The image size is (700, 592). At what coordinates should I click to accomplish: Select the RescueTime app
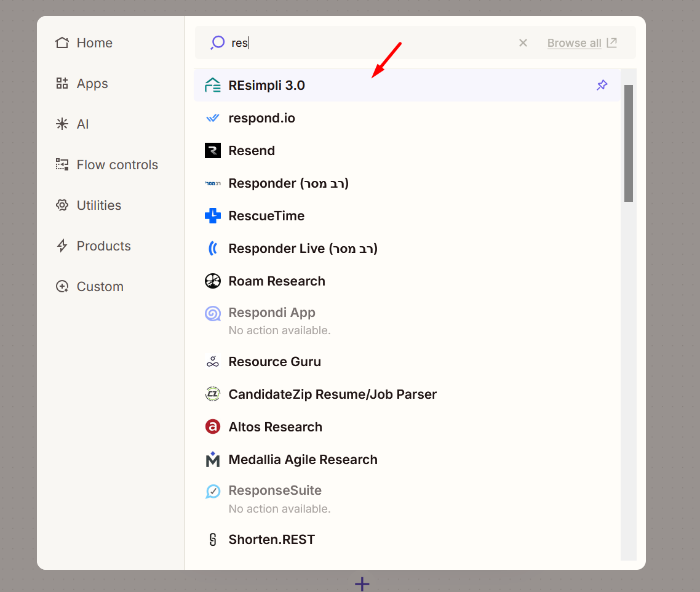[407, 216]
